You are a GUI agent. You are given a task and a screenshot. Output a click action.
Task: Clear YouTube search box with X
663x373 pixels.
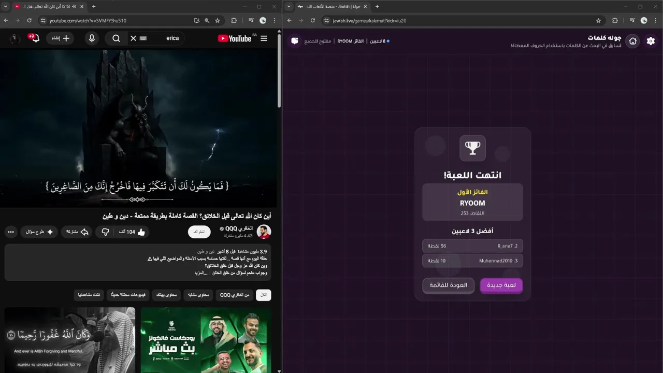pyautogui.click(x=133, y=38)
